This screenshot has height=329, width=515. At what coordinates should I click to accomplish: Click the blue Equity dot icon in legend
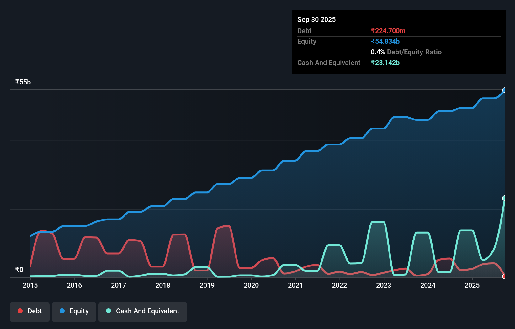point(63,311)
